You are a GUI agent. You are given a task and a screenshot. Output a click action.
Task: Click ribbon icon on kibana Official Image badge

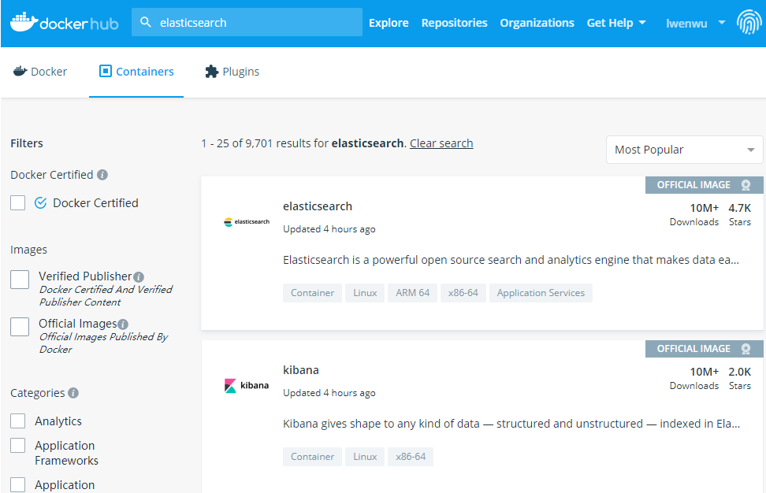coord(746,349)
